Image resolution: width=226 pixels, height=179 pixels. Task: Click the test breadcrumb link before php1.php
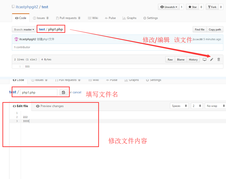coord(42,29)
